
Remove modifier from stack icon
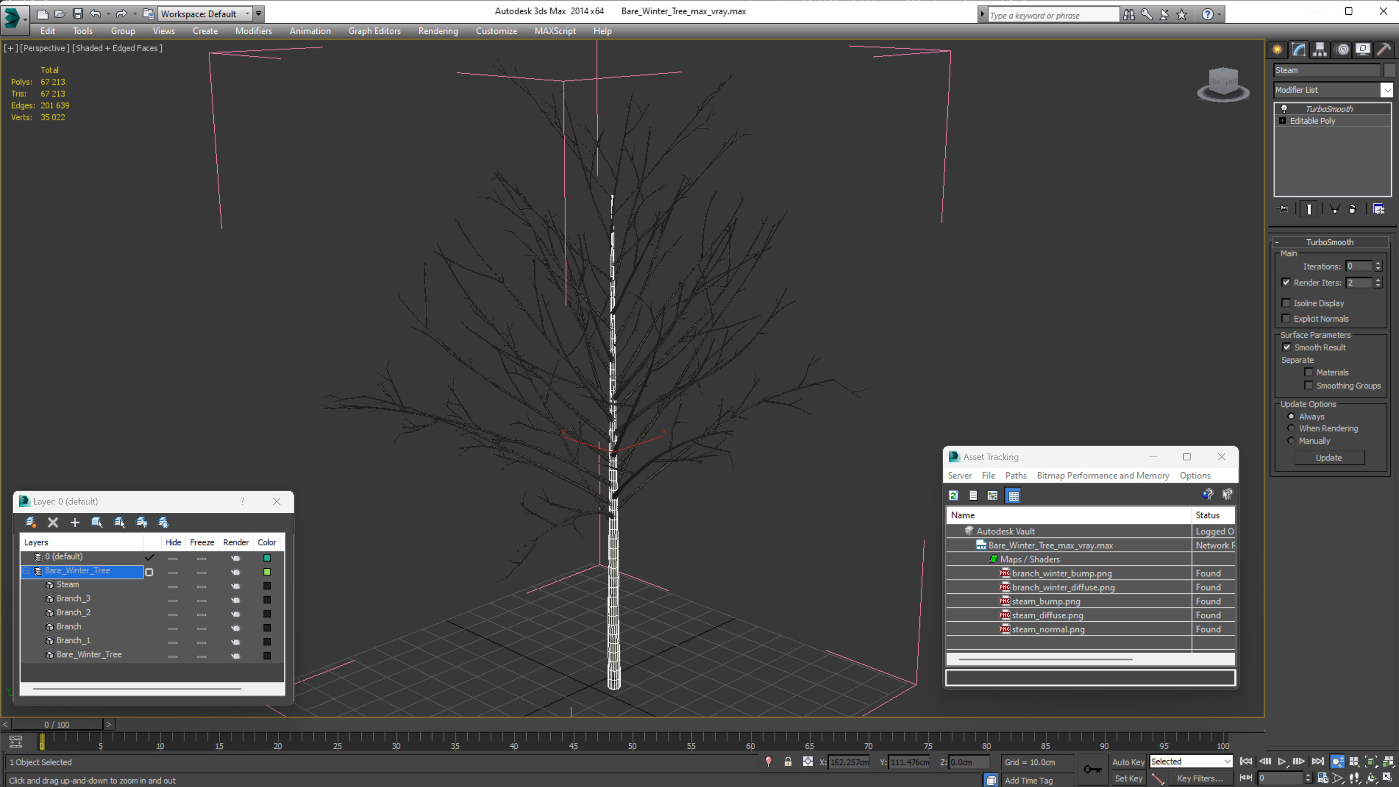tap(1352, 209)
